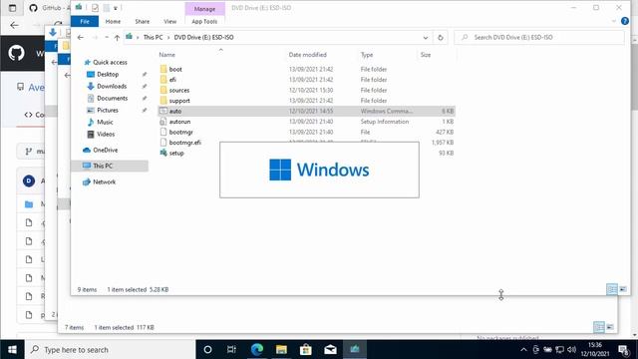The height and width of the screenshot is (359, 638).
Task: Sort files by Type column
Action: pos(367,55)
